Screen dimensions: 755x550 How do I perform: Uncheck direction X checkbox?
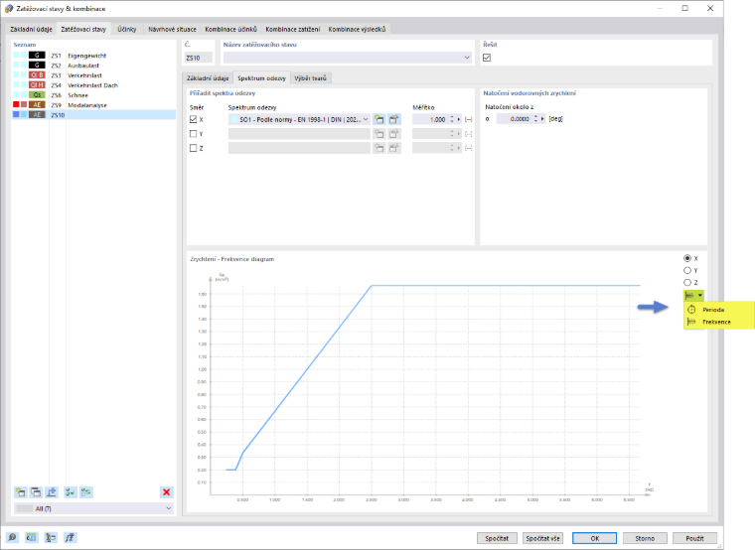coord(193,119)
